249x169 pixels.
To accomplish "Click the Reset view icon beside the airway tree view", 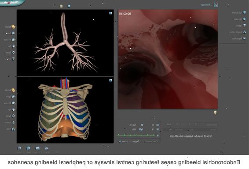I will point(13,52).
